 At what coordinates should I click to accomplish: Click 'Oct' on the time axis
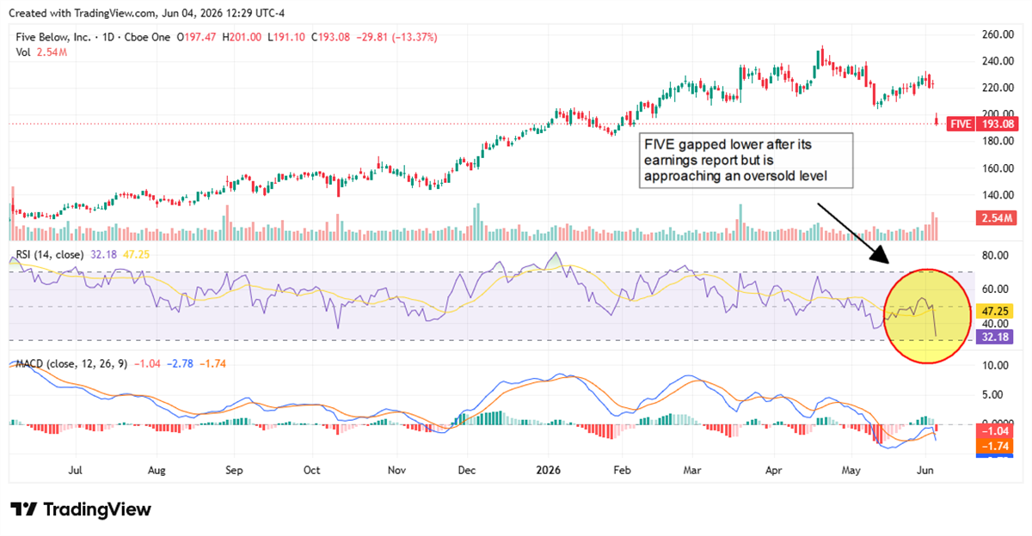(x=312, y=471)
